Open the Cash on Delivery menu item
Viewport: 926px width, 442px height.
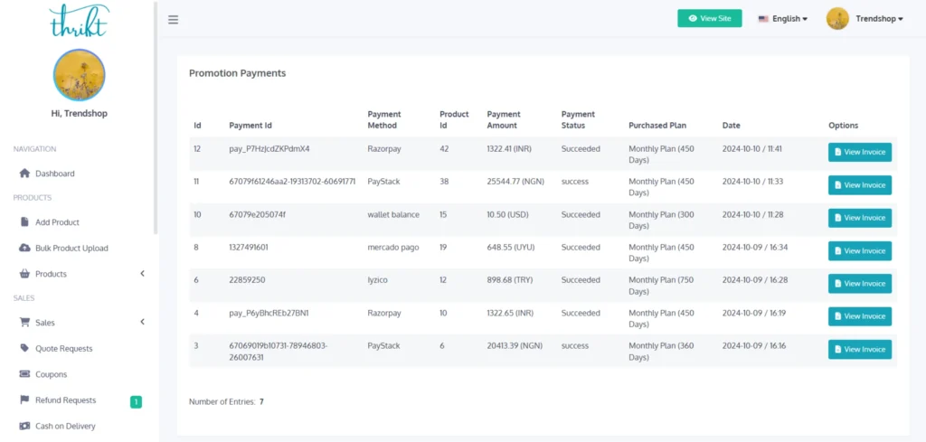pyautogui.click(x=65, y=426)
